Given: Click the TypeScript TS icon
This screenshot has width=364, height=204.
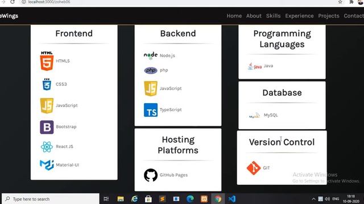Looking at the screenshot, I should point(150,110).
